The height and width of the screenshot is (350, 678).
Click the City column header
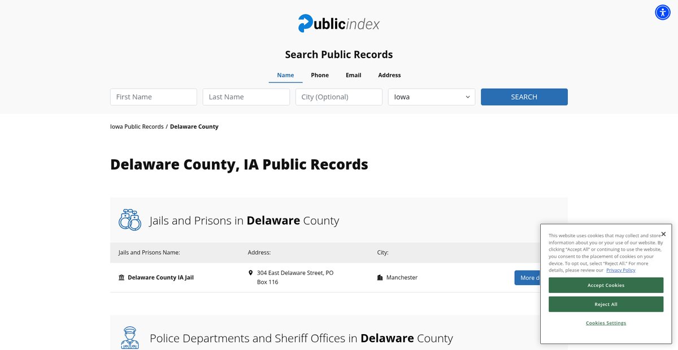pyautogui.click(x=383, y=252)
